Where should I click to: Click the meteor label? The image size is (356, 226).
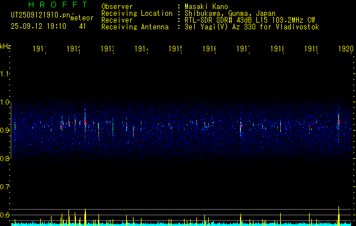click(82, 18)
